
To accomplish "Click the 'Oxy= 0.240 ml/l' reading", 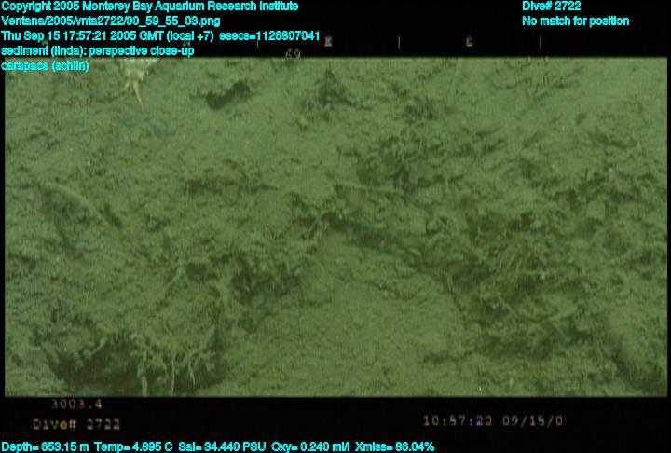I will [310, 447].
